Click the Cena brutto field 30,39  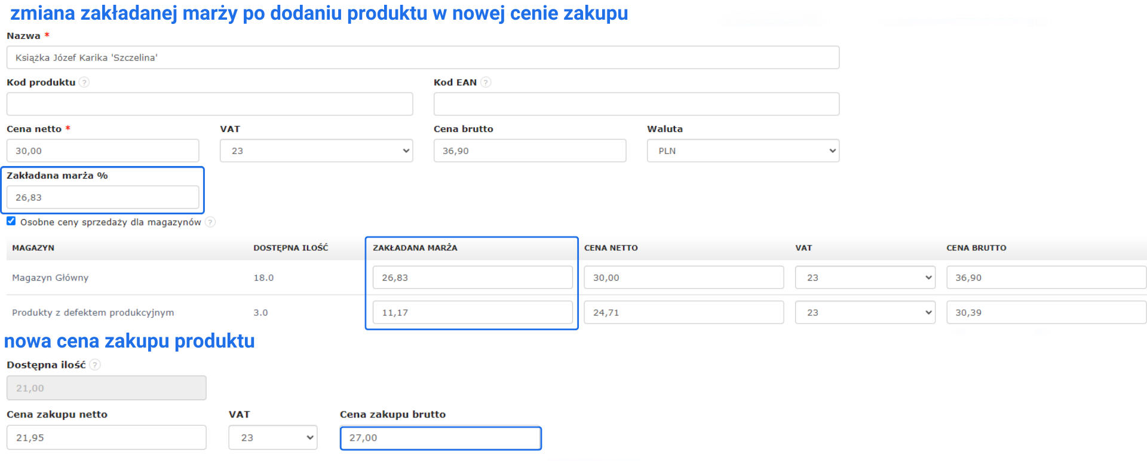pos(1047,312)
